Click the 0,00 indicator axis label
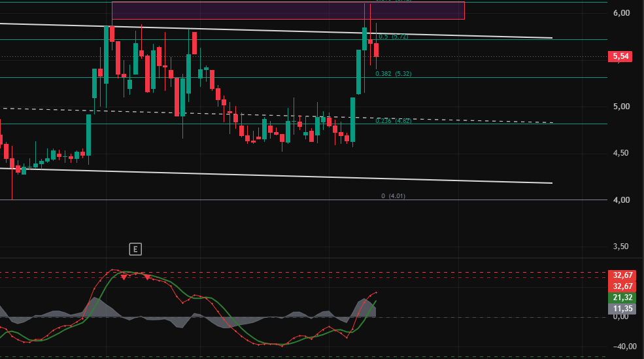The height and width of the screenshot is (359, 644). 620,316
